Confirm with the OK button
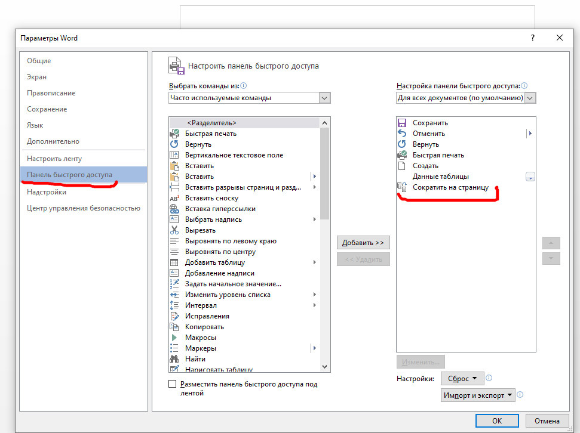The width and height of the screenshot is (580, 433). click(497, 421)
